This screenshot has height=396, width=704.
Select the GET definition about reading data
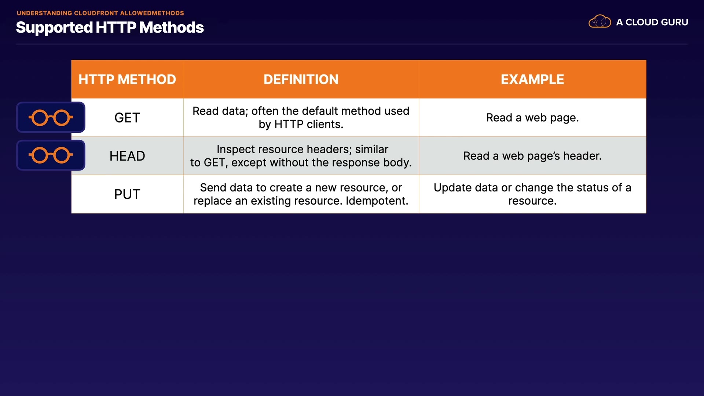(x=301, y=118)
